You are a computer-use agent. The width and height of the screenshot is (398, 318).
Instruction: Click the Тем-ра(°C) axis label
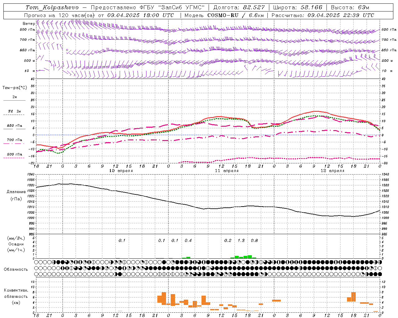(15, 88)
